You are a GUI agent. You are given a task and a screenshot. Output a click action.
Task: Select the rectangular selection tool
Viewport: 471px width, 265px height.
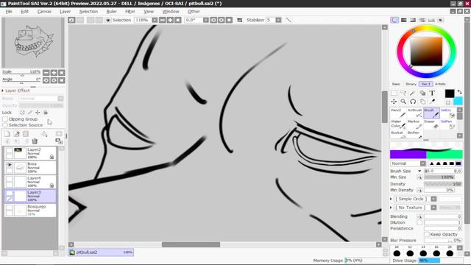coord(394,93)
